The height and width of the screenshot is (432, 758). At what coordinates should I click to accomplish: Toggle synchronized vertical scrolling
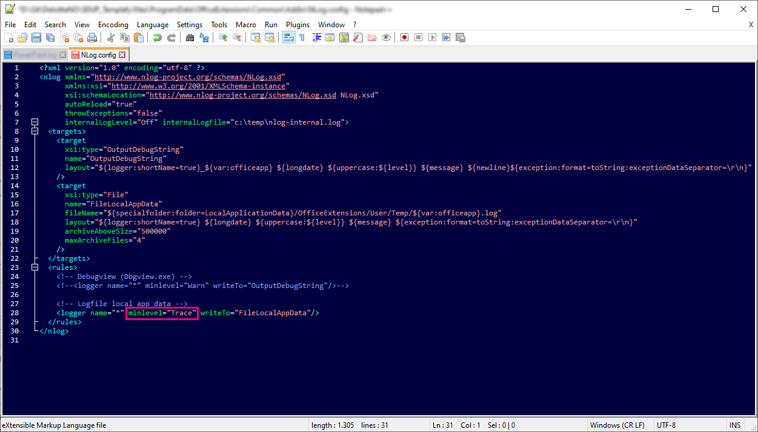click(x=256, y=38)
